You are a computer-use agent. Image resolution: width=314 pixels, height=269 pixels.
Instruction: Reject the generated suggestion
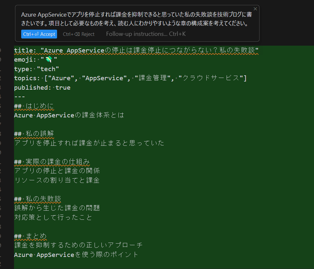click(x=79, y=34)
